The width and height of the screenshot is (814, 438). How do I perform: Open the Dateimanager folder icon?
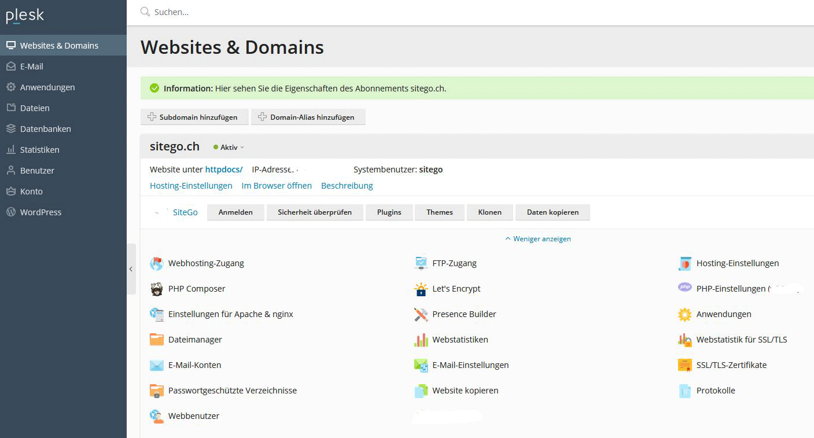click(157, 340)
